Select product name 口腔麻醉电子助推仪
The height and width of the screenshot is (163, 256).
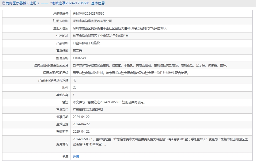86,43
